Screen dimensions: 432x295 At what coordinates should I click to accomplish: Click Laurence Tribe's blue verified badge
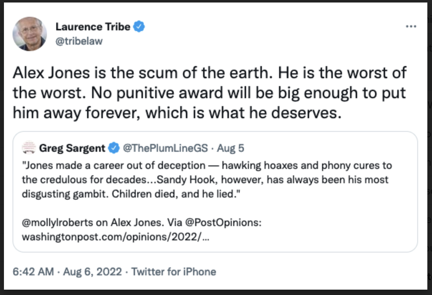[139, 26]
